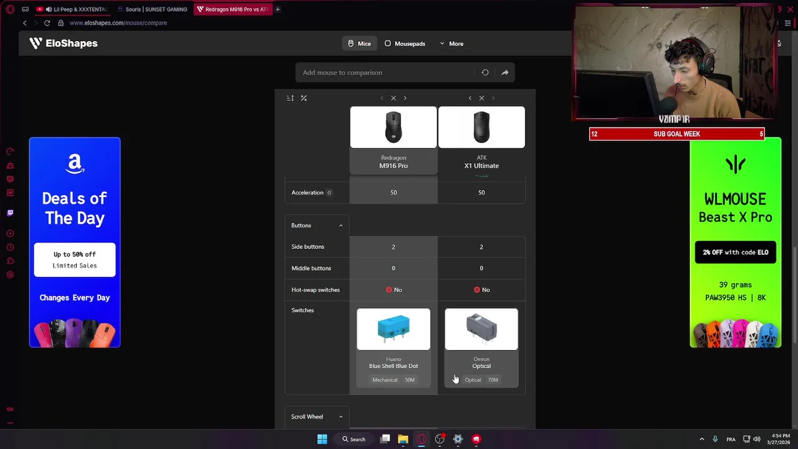Remove ATK X1 Ultimate from comparison
Screen dimensions: 798x449
pos(481,98)
